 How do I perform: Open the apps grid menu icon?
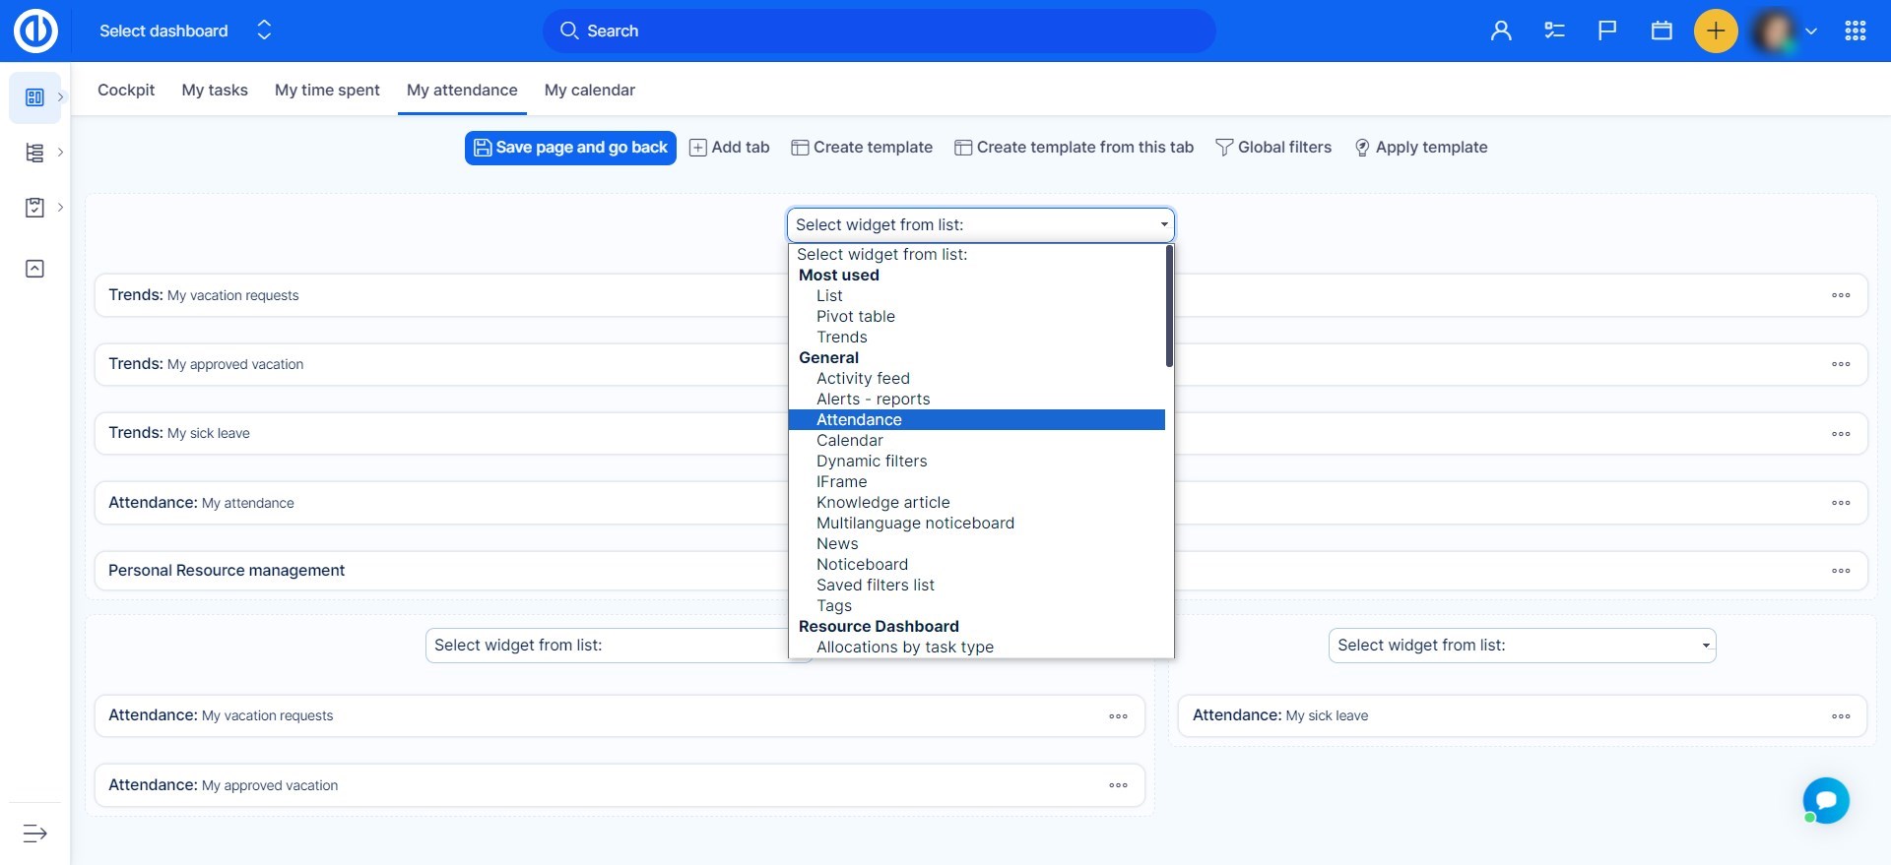(1856, 31)
